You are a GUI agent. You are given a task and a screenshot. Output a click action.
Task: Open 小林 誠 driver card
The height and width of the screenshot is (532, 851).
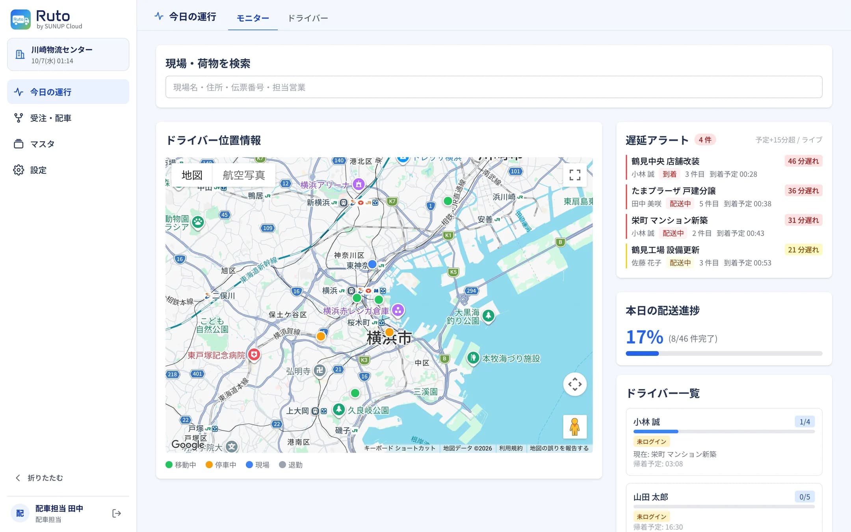click(724, 442)
